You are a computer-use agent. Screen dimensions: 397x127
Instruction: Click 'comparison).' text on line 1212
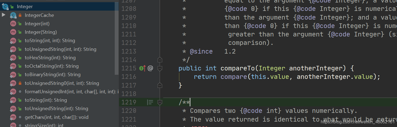tap(251, 43)
